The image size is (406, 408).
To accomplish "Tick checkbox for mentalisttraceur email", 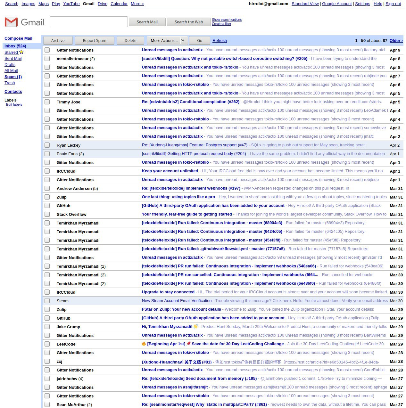I will coord(47,59).
